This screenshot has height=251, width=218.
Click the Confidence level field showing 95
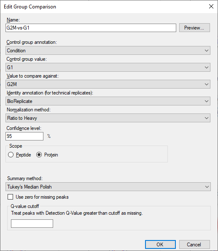[x=24, y=136]
